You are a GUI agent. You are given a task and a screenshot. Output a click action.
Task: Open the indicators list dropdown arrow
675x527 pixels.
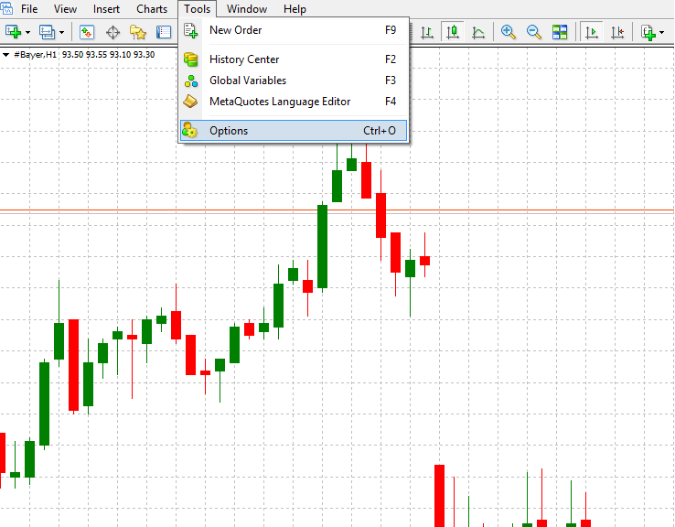click(661, 33)
